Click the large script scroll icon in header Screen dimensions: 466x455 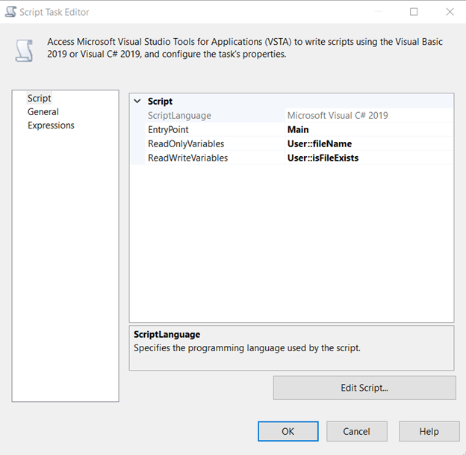click(24, 51)
